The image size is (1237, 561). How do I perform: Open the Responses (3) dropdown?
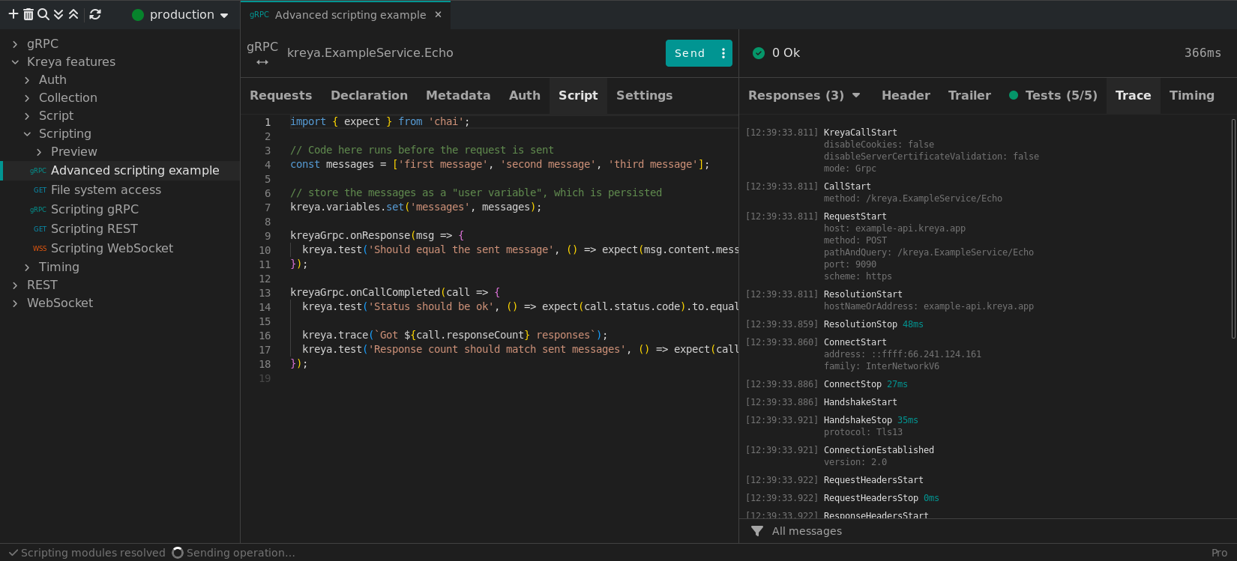click(804, 95)
